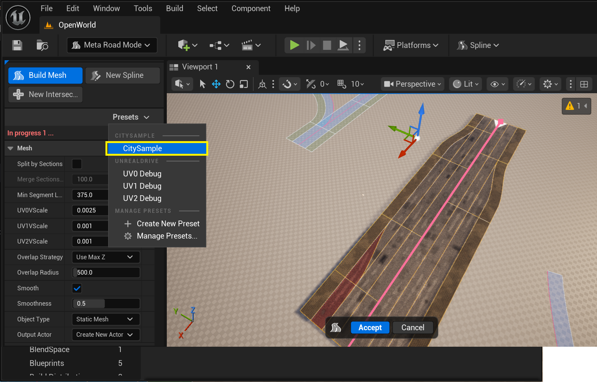Open the Component menu

pos(251,8)
